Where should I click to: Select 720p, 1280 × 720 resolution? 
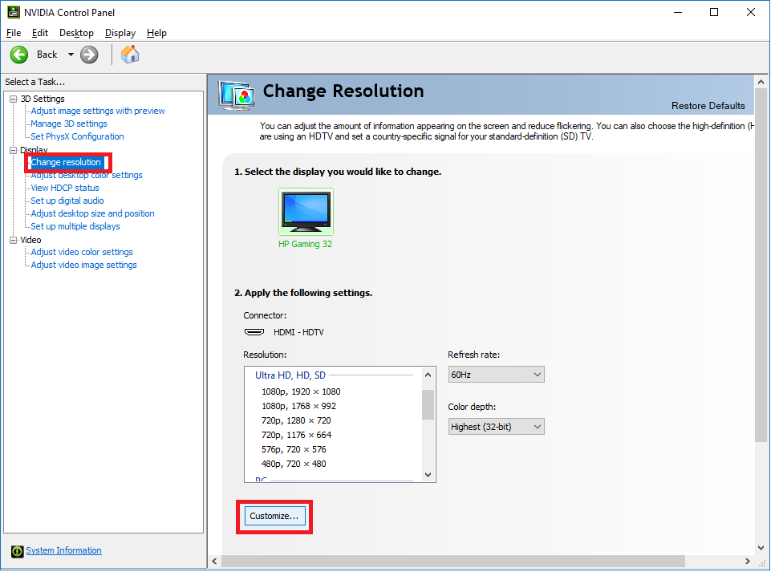click(296, 420)
